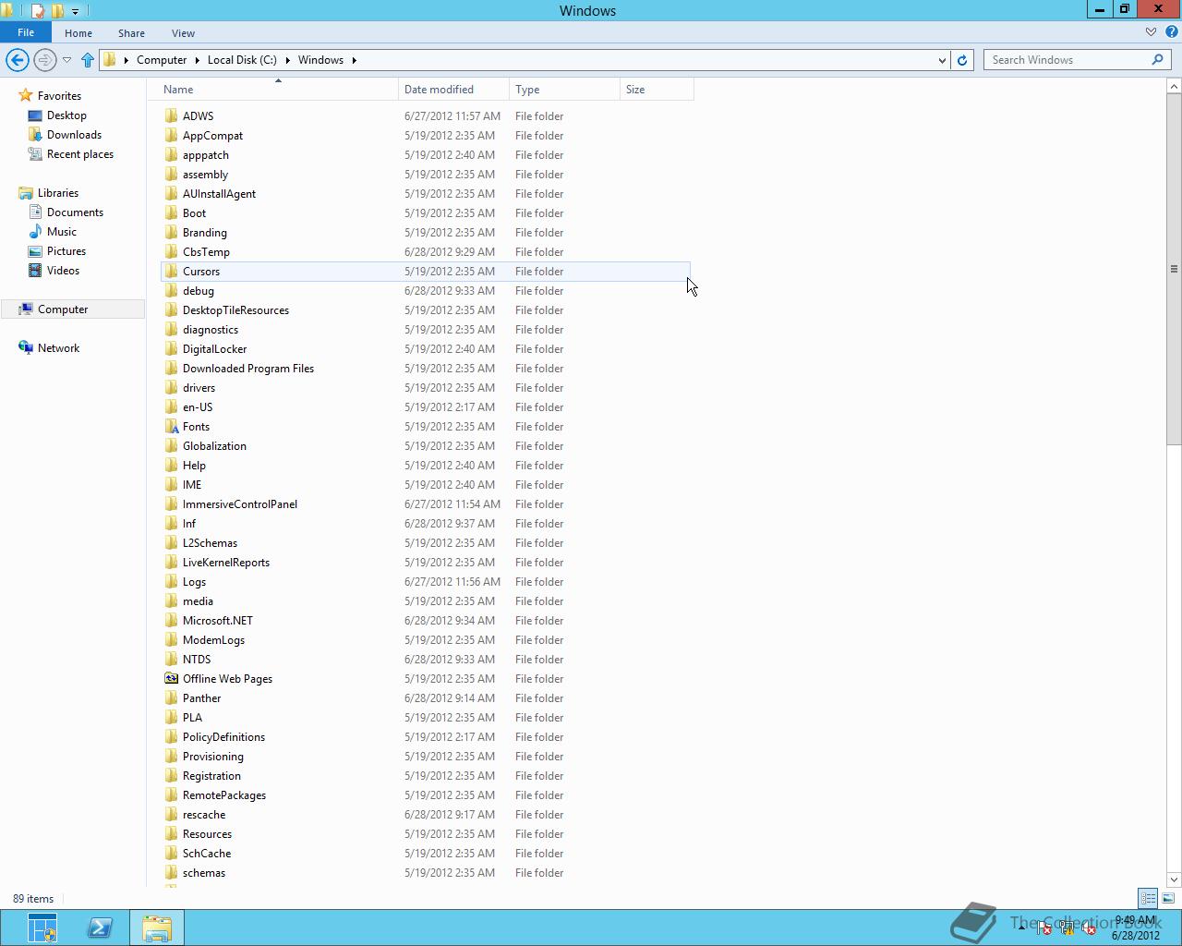Viewport: 1182px width, 946px height.
Task: Select Recent places in navigation pane
Action: click(x=79, y=154)
